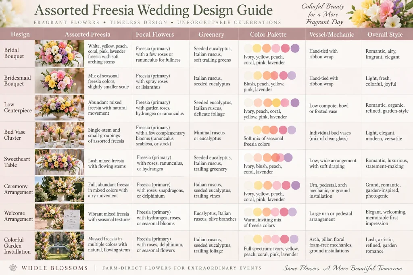Click the Overall Style column header

(x=385, y=35)
